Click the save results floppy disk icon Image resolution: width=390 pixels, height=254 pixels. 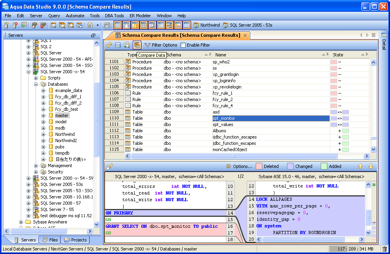[118, 45]
